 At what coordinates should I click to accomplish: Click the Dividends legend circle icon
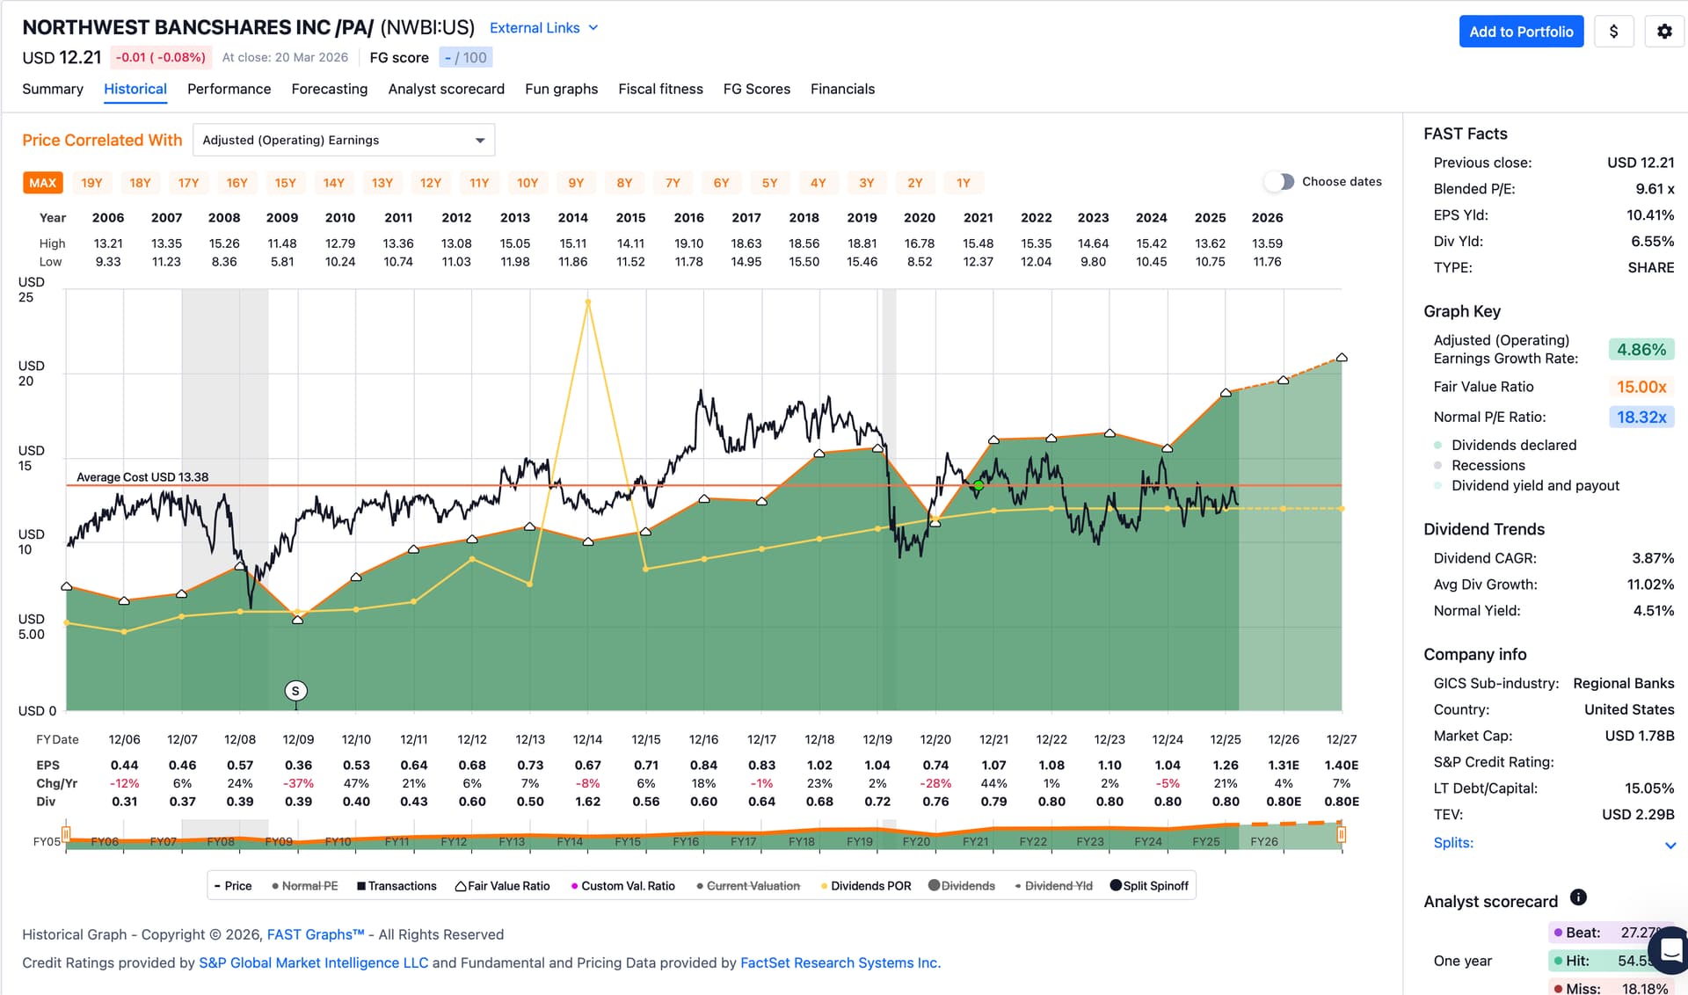point(934,885)
